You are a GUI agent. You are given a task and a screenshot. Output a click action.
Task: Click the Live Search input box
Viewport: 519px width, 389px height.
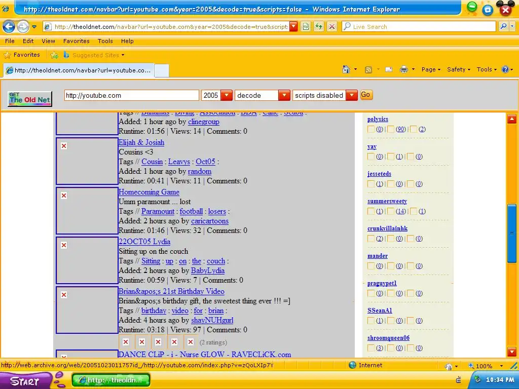[419, 27]
